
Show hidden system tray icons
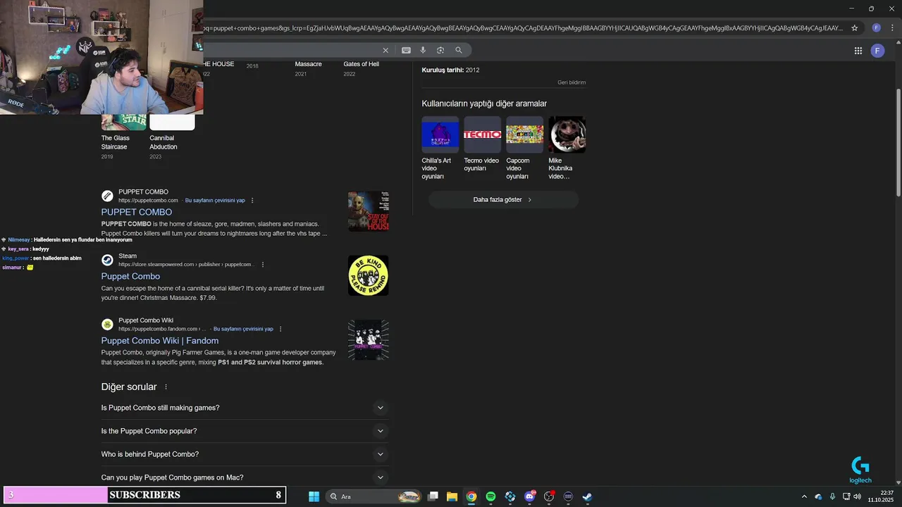(x=804, y=496)
